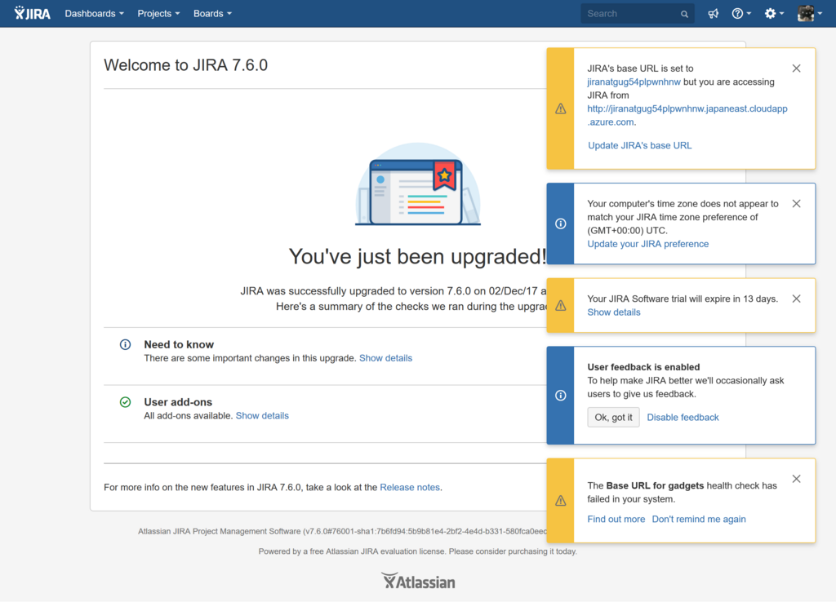Click the Ok, got it button

[x=613, y=417]
